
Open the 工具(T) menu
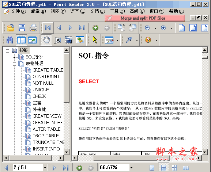coord(117,11)
